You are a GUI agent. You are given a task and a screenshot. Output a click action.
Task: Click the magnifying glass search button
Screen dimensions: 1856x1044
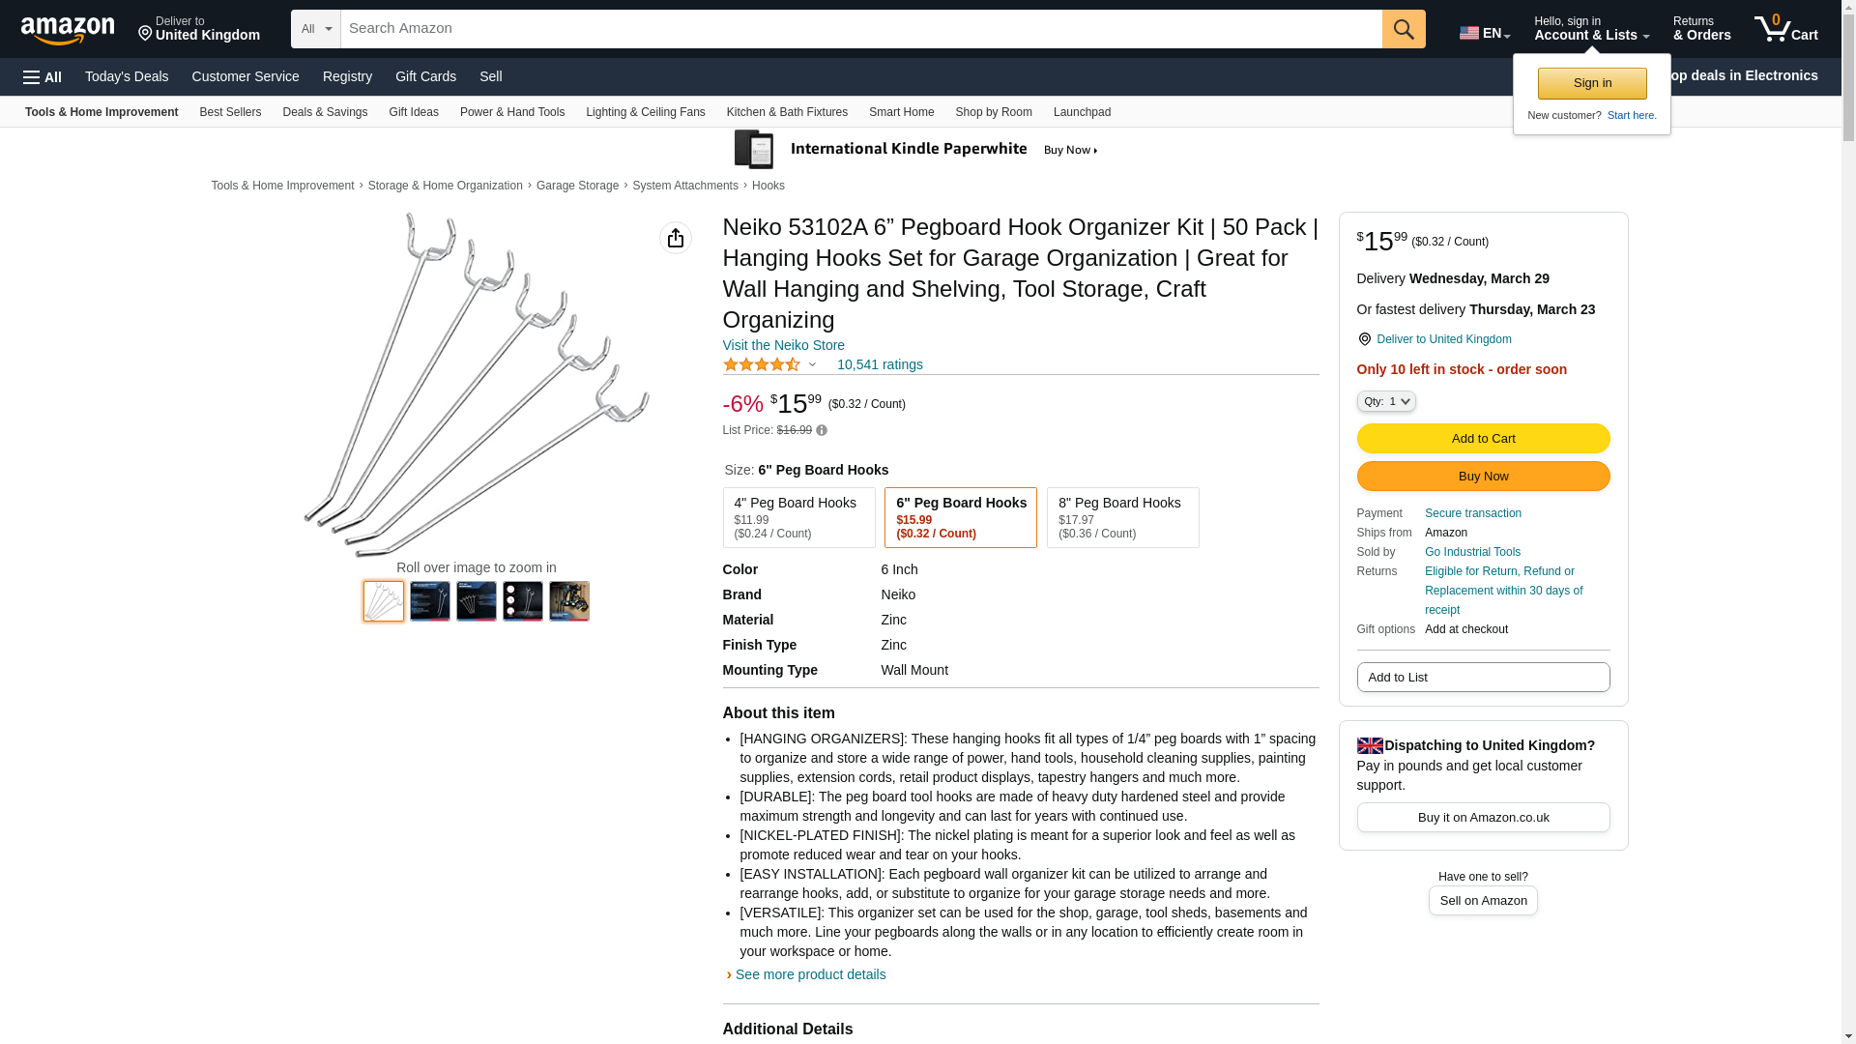click(1404, 29)
